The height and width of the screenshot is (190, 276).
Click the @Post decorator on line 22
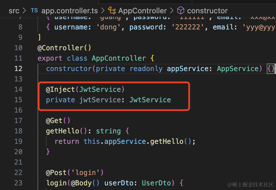56,173
